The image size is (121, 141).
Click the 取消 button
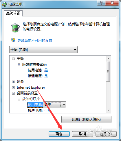coord(82,134)
